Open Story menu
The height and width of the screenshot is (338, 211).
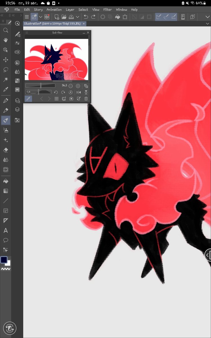[38, 10]
